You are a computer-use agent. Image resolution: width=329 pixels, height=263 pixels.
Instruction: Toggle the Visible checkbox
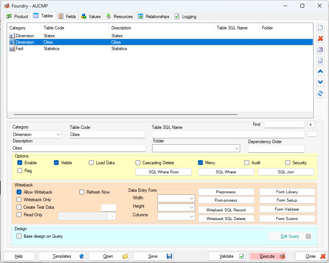click(x=56, y=163)
